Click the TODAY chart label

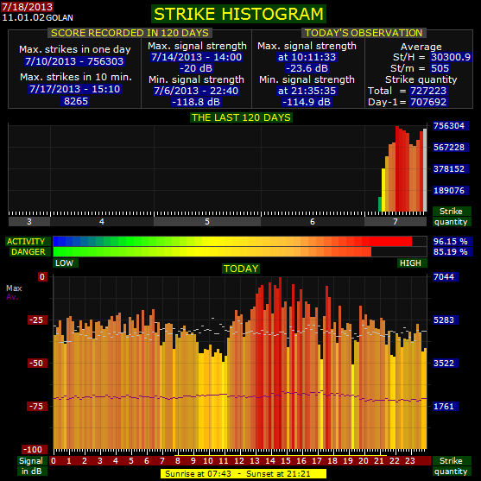(241, 269)
